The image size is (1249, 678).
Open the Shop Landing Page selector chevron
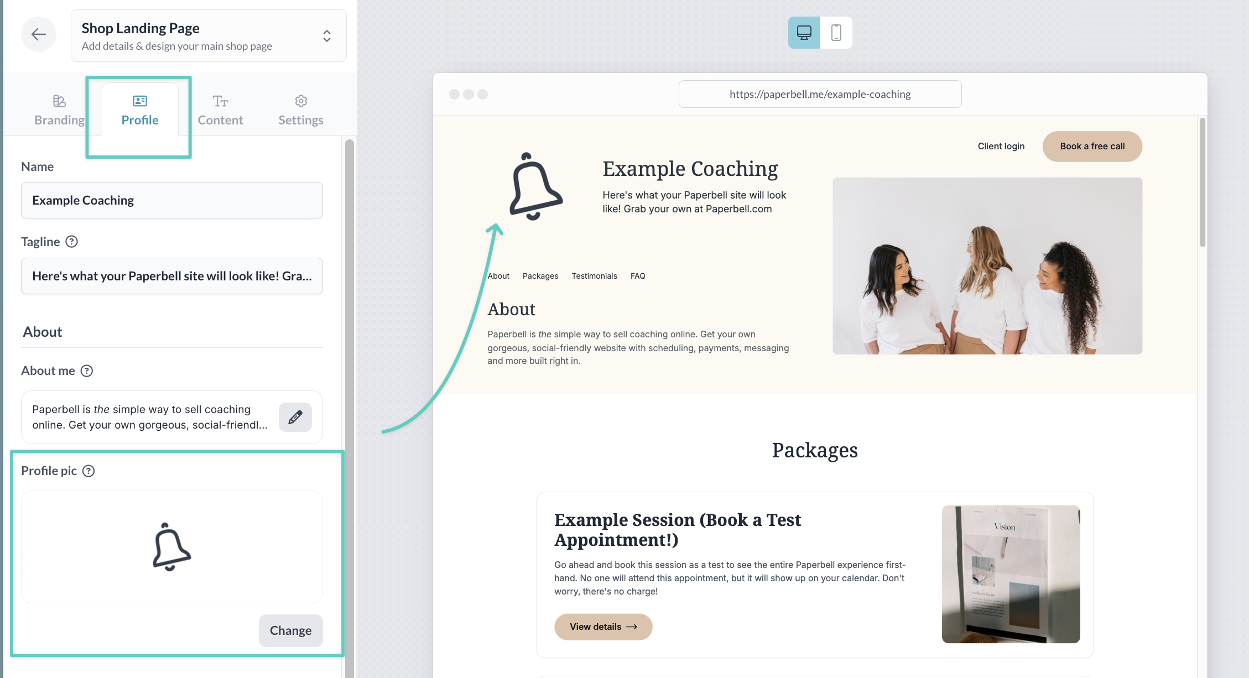coord(326,35)
